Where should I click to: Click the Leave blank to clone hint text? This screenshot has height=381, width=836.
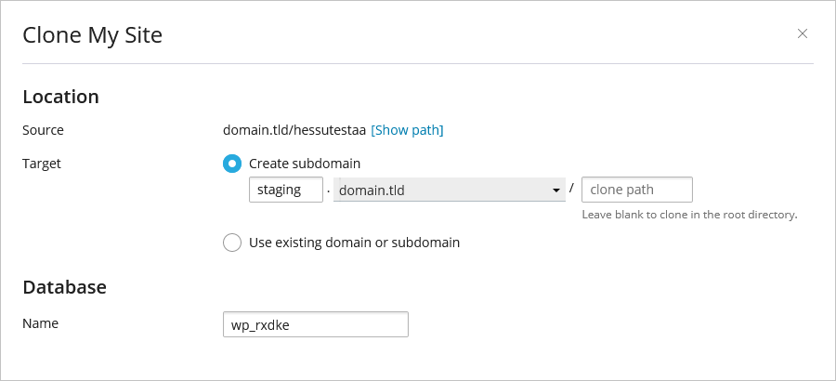(689, 215)
